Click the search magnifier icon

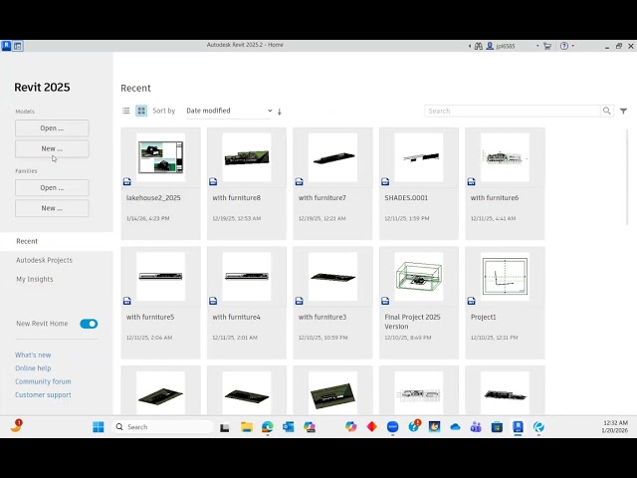point(607,112)
